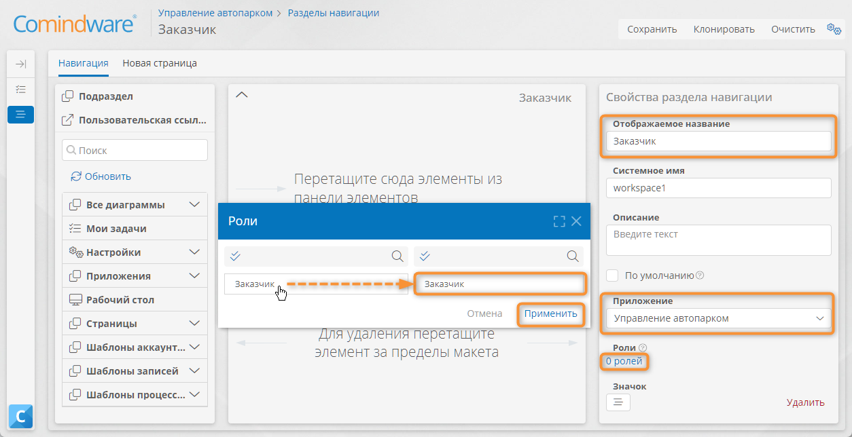Expand the Приложения group
852x437 pixels.
click(x=194, y=276)
